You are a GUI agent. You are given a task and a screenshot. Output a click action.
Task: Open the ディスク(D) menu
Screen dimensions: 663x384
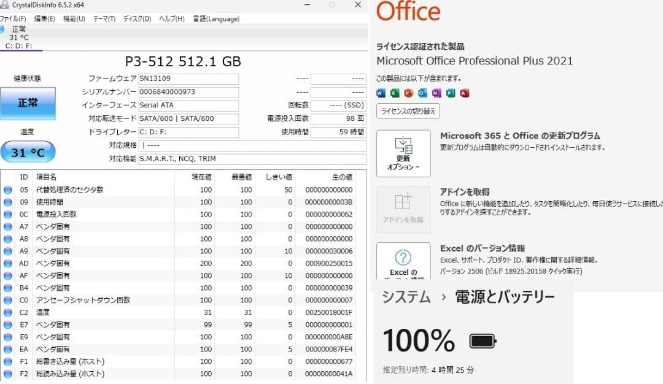(x=138, y=19)
